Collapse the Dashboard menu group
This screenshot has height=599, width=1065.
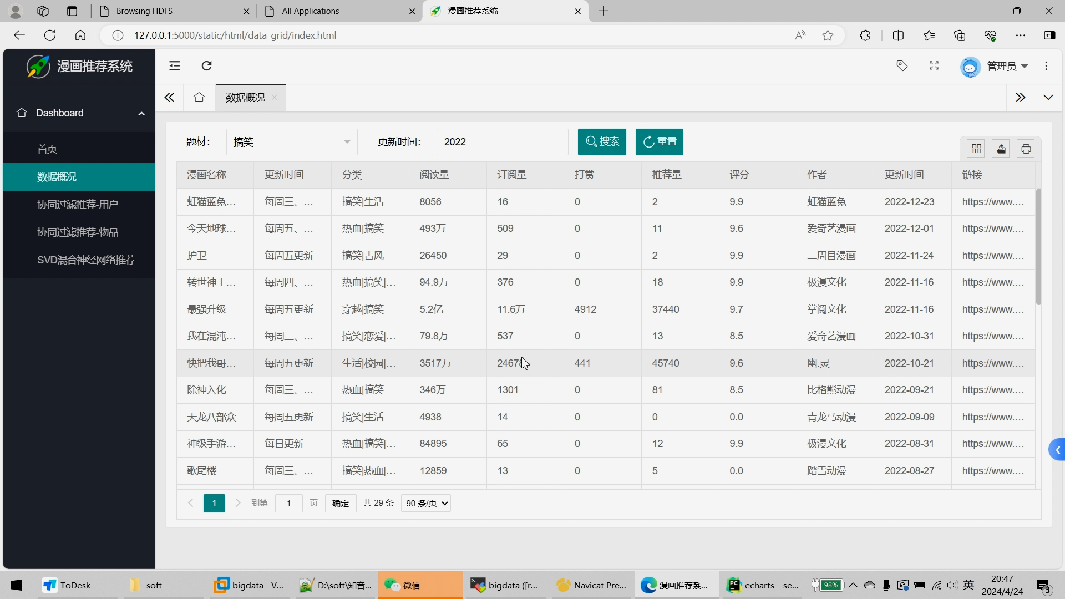tap(79, 113)
